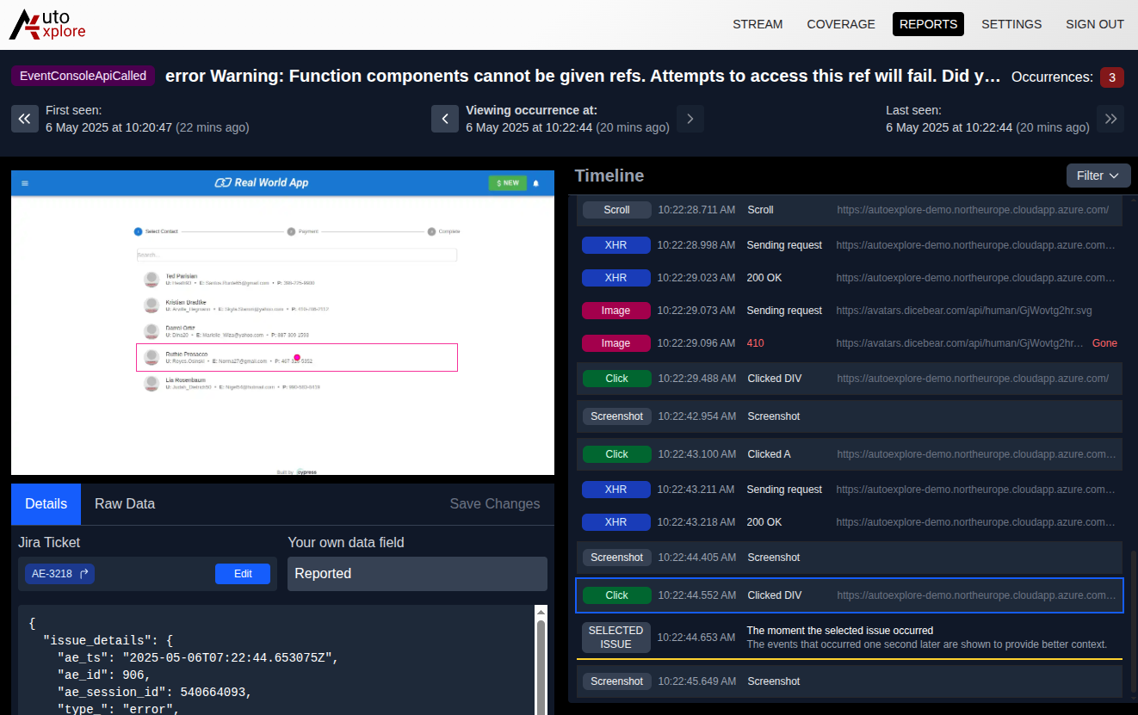This screenshot has width=1138, height=715.
Task: Switch to the Details tab
Action: (x=46, y=504)
